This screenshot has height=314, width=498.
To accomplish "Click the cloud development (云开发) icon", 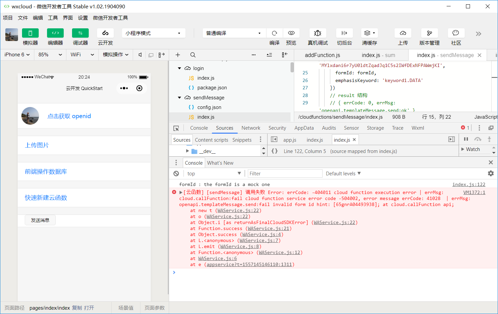I will (x=105, y=33).
